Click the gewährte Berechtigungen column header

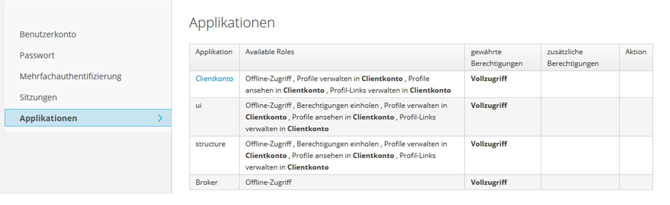[496, 57]
